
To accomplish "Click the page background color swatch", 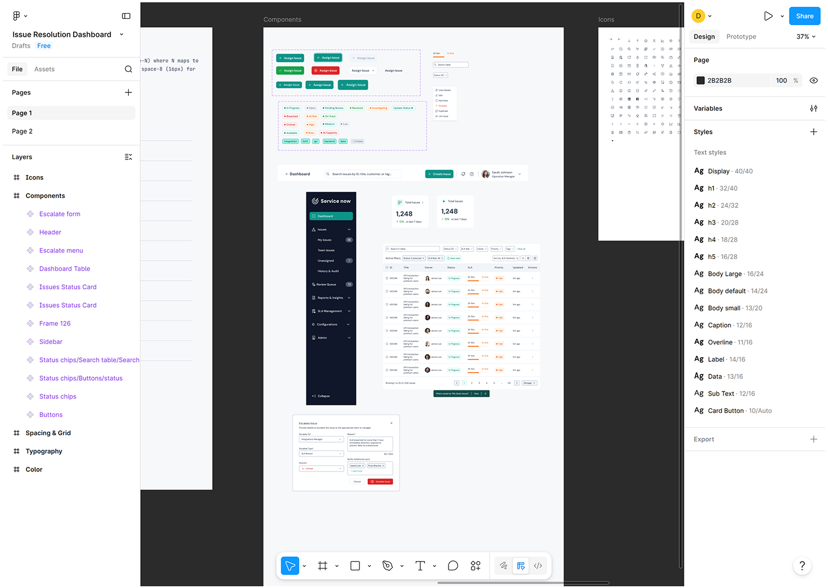I will point(700,80).
